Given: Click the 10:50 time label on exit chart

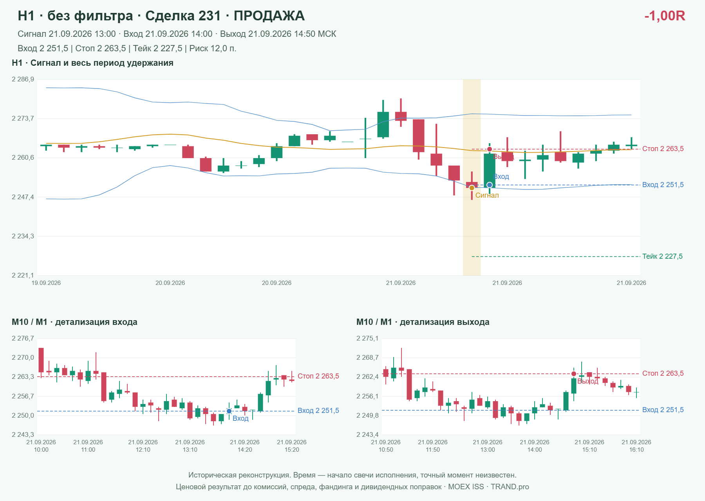Looking at the screenshot, I should point(386,450).
